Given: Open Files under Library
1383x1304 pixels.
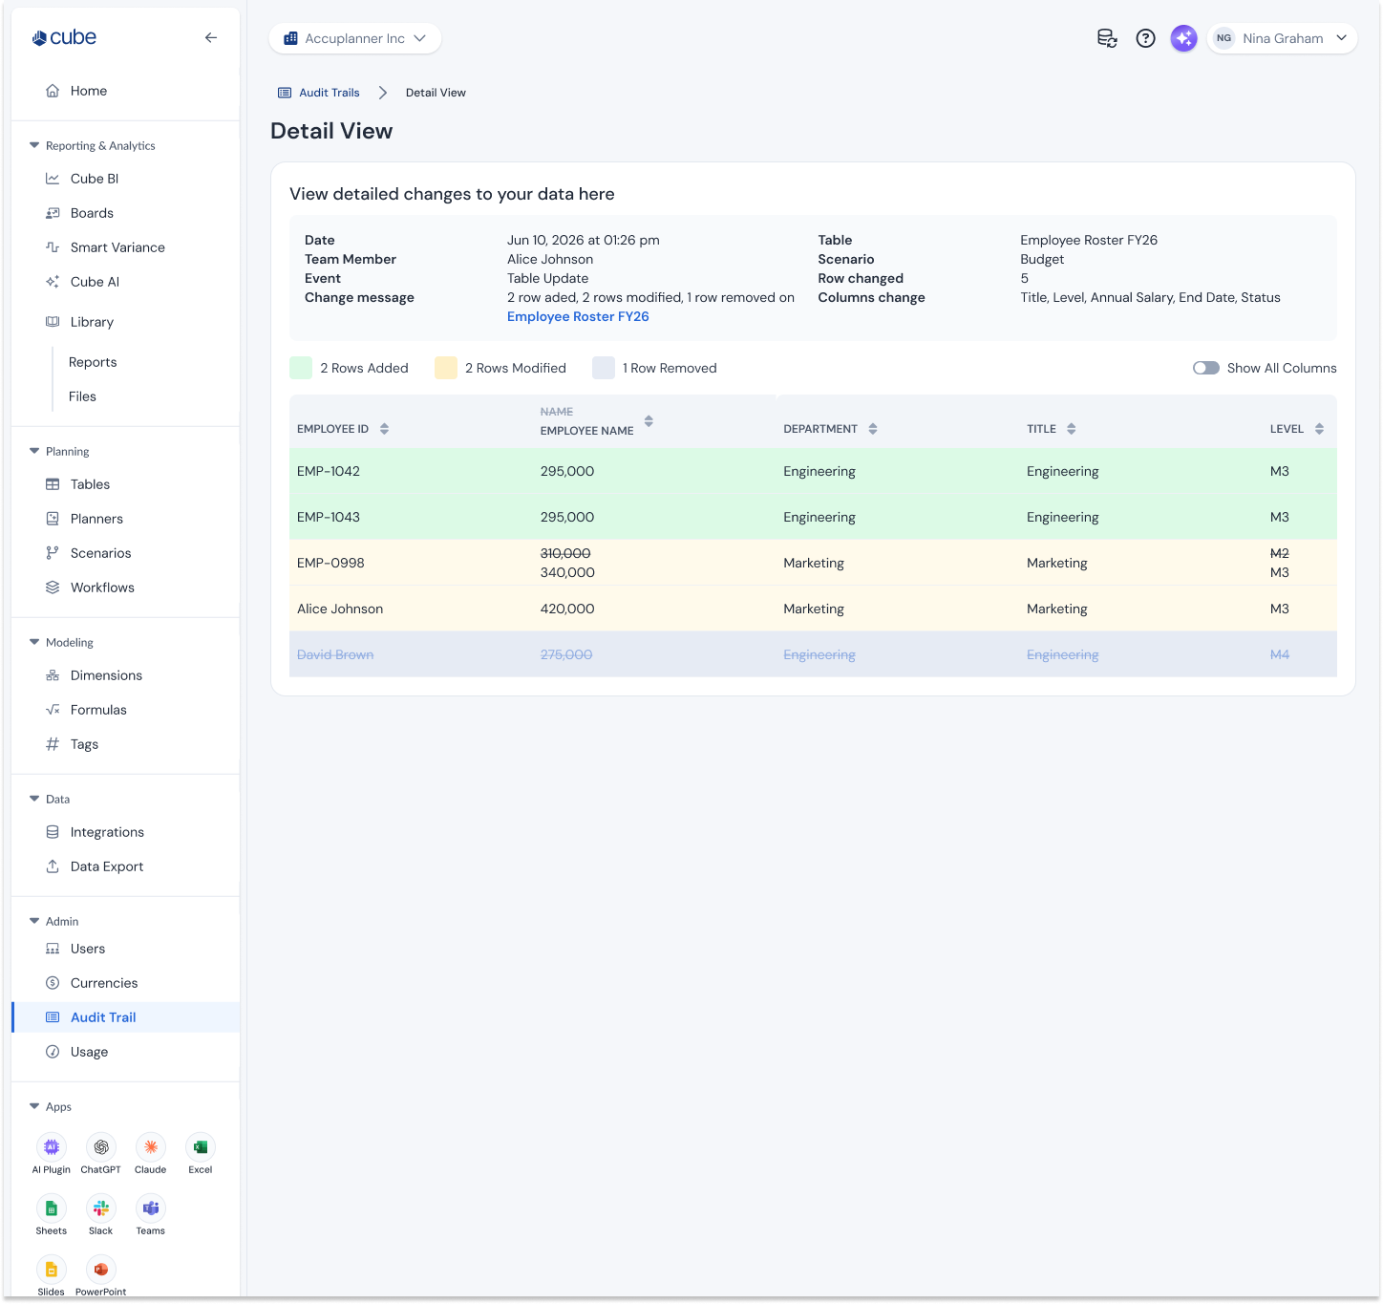Looking at the screenshot, I should (x=82, y=396).
